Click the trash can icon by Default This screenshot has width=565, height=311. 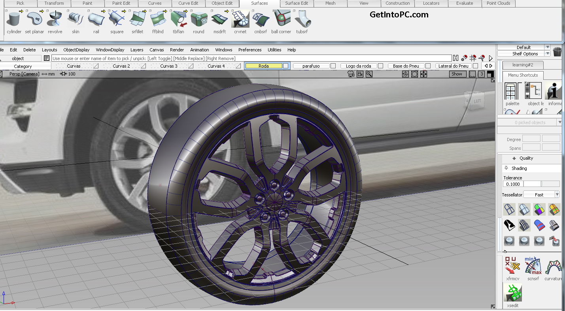tap(557, 51)
